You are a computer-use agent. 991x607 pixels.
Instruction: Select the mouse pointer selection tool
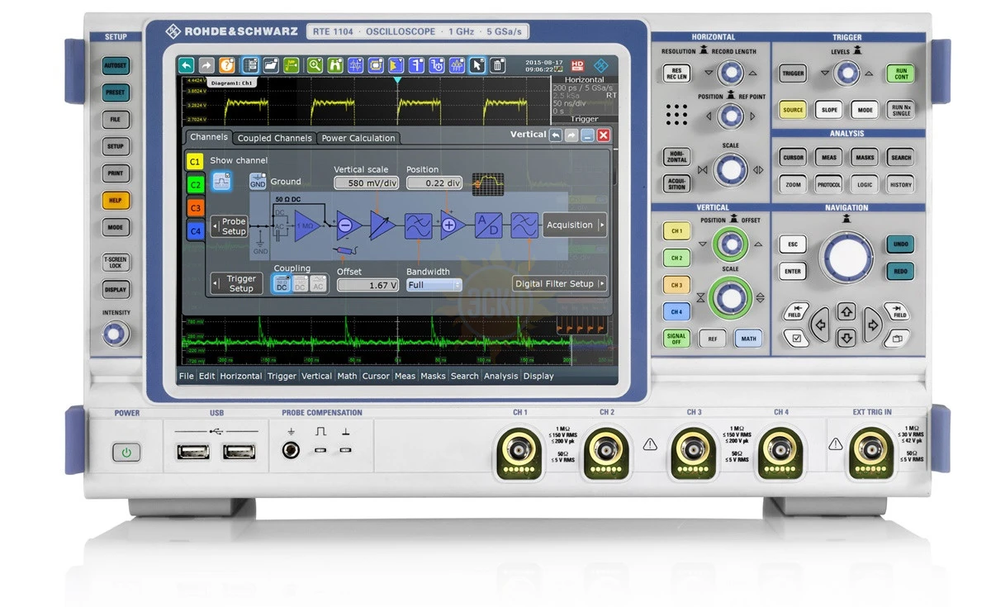point(477,65)
